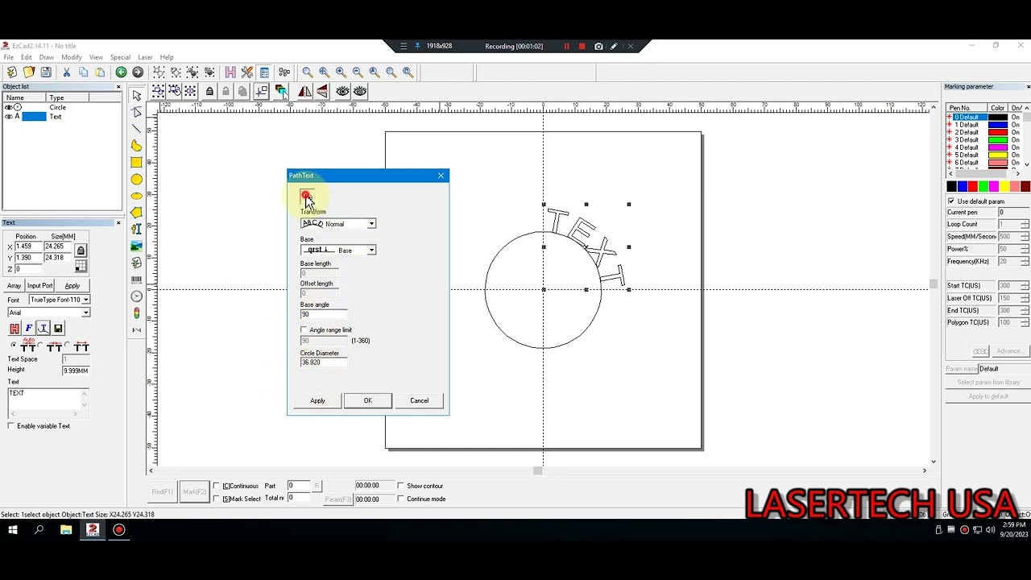Select the Bitmap image tool

tap(136, 246)
